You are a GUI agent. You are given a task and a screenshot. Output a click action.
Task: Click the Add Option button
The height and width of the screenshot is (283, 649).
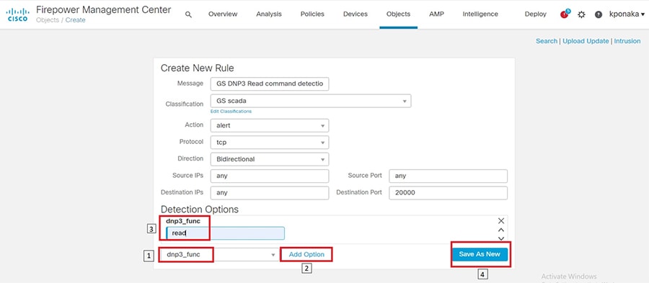click(306, 254)
